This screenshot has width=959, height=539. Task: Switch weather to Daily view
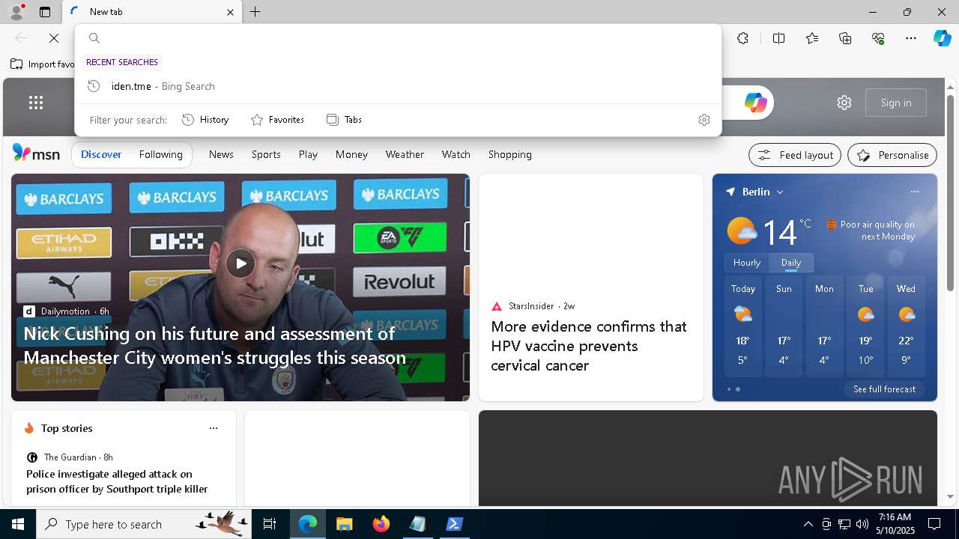791,263
